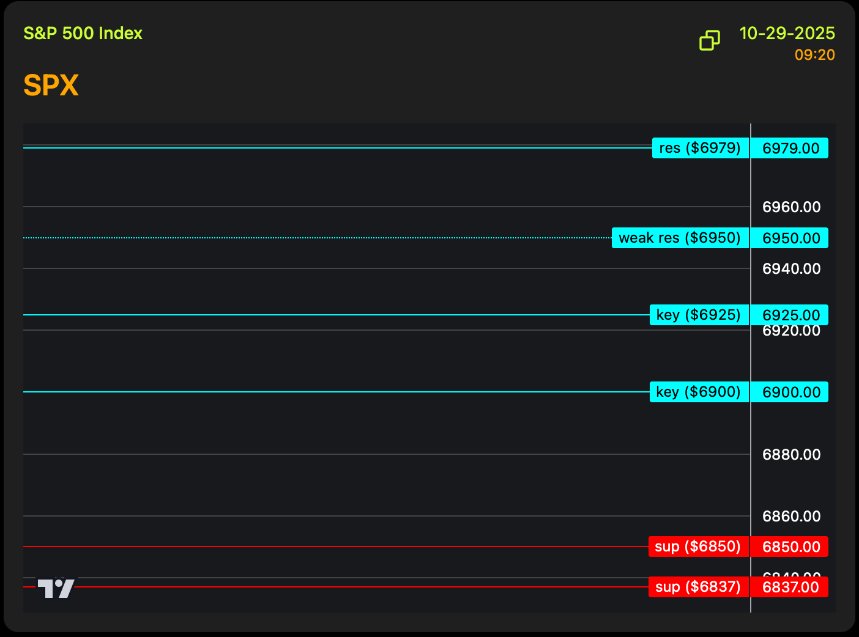Click the 6900.00 price tag
Image resolution: width=859 pixels, height=637 pixels.
tap(790, 392)
